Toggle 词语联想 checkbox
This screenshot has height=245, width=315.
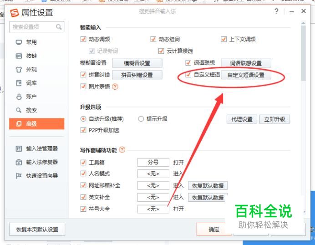188,63
